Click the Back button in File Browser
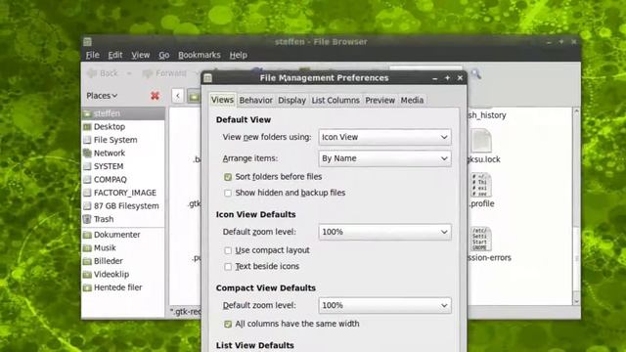This screenshot has height=352, width=626. 103,73
